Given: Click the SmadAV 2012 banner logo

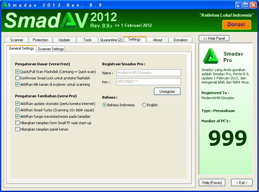Looking at the screenshot, I should [x=61, y=20].
